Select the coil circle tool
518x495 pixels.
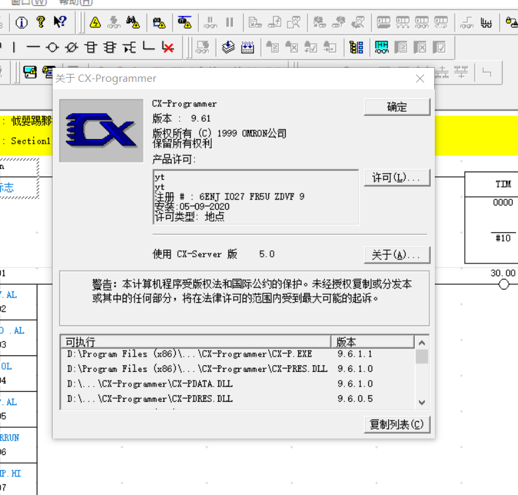(x=53, y=47)
